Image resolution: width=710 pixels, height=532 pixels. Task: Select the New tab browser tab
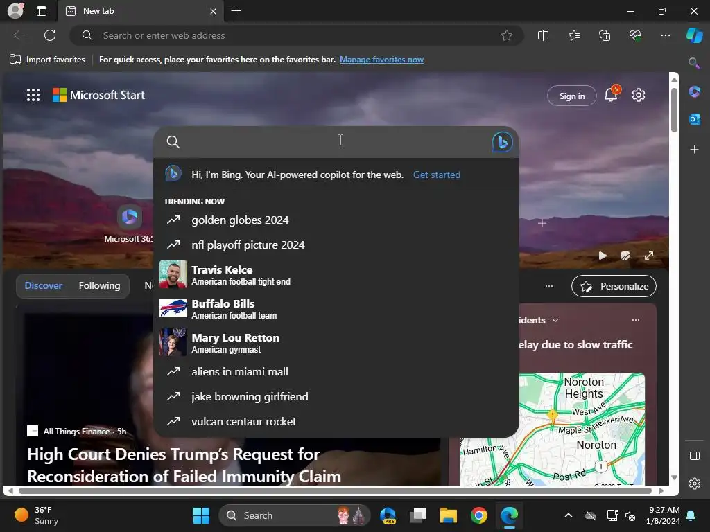point(140,11)
